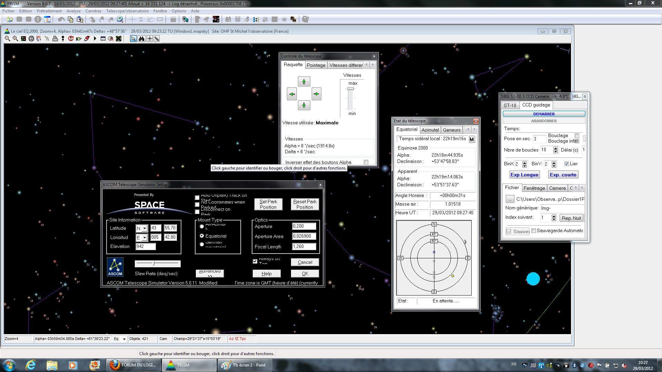This screenshot has height=372, width=662.
Task: Enable Inverser effet des boutons Alpha
Action: (x=366, y=162)
